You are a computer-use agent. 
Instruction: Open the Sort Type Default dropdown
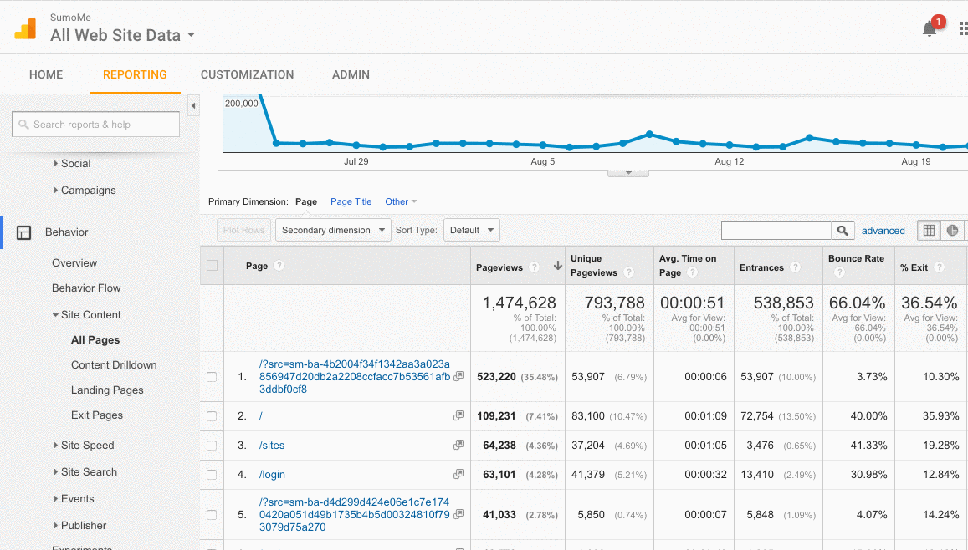(472, 230)
